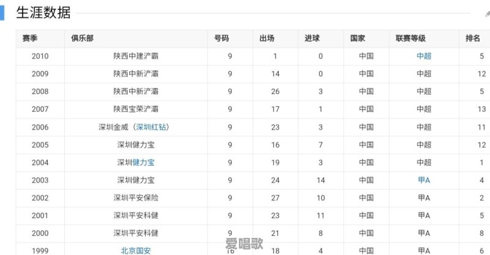Select 深圳金威 text in 2006 row

113,127
